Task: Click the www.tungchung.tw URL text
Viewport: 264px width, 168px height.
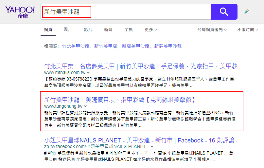Action: pos(63,106)
